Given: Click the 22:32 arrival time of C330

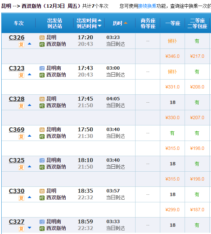Looking at the screenshot, I should tap(85, 198).
